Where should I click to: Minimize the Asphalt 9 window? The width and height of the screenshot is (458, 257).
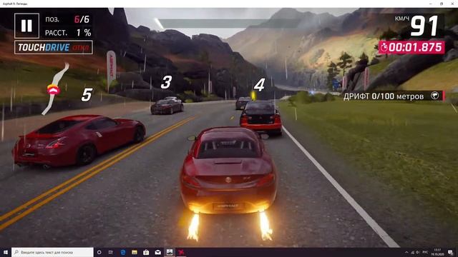pos(431,4)
